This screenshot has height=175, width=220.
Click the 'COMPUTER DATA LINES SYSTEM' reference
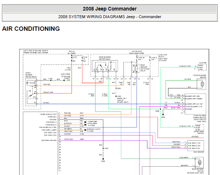pyautogui.click(x=93, y=124)
